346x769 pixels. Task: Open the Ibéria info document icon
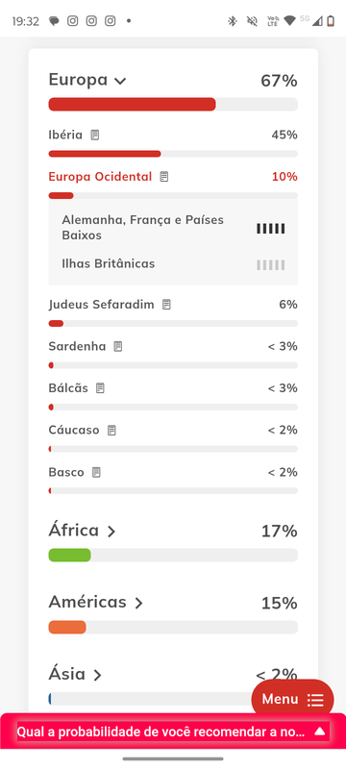(x=95, y=135)
